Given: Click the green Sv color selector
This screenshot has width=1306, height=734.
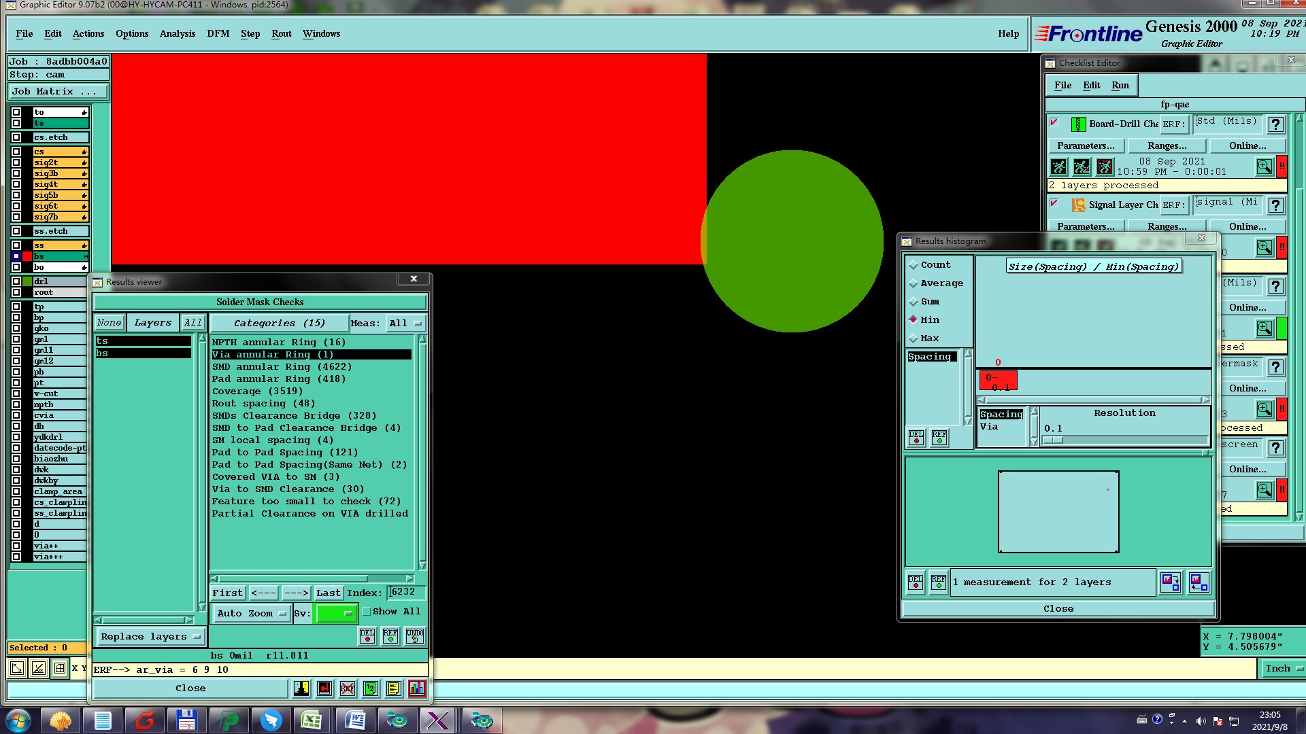Looking at the screenshot, I should pyautogui.click(x=336, y=613).
